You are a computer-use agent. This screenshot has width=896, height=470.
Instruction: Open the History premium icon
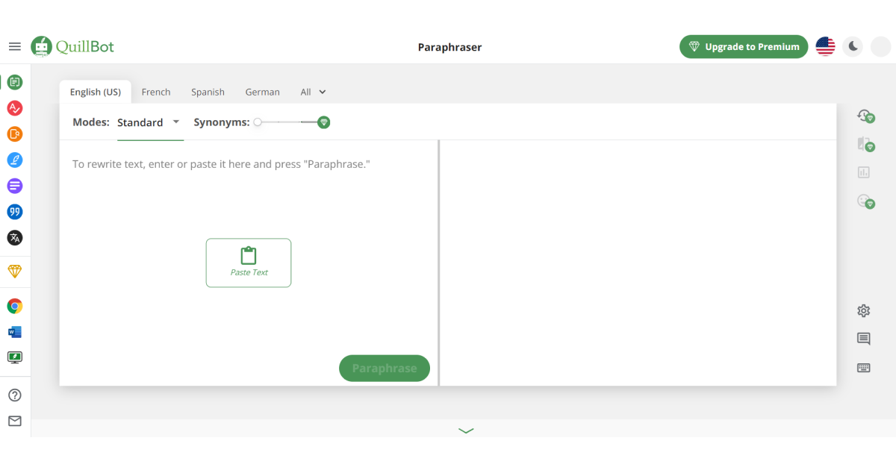point(865,116)
